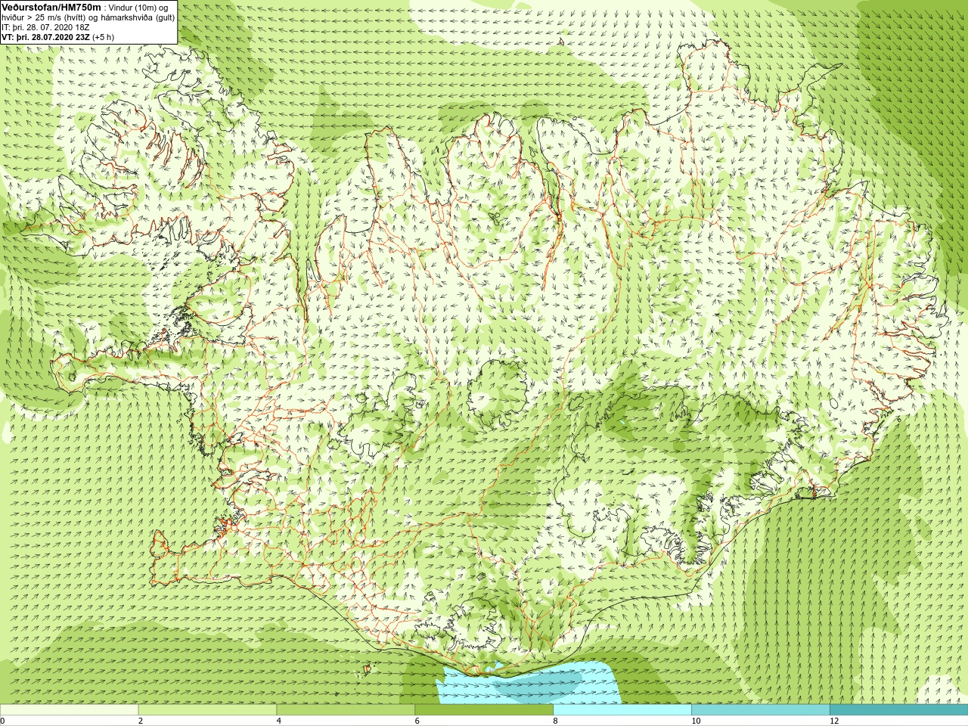Click the legend tick label '4'
Image resolution: width=968 pixels, height=726 pixels.
pos(279,721)
